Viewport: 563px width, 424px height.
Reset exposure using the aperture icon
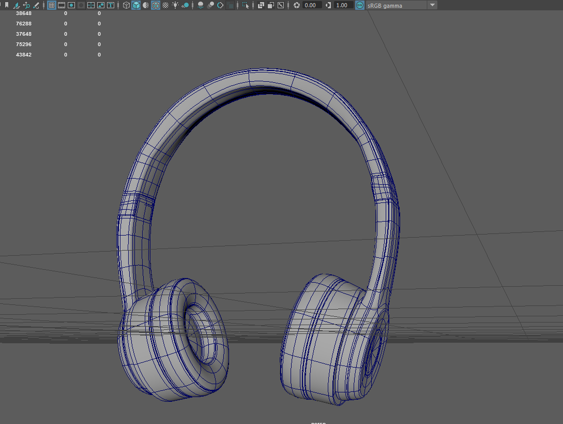(297, 5)
